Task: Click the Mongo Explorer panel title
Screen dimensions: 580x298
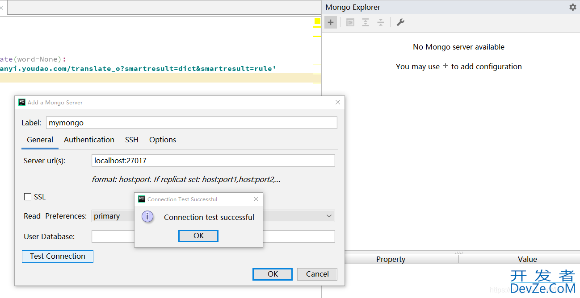Action: click(x=353, y=7)
